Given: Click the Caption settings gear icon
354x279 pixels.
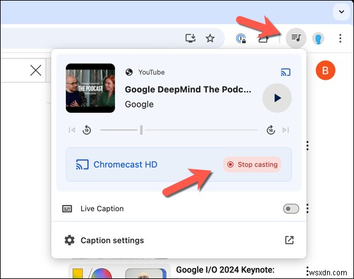Looking at the screenshot, I should click(69, 240).
